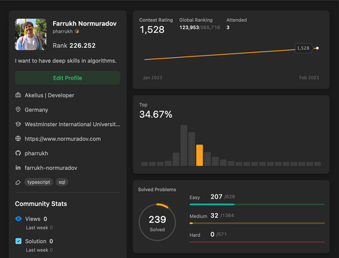339x258 pixels.
Task: Open the https://www.normuradov.com link
Action: (63, 139)
